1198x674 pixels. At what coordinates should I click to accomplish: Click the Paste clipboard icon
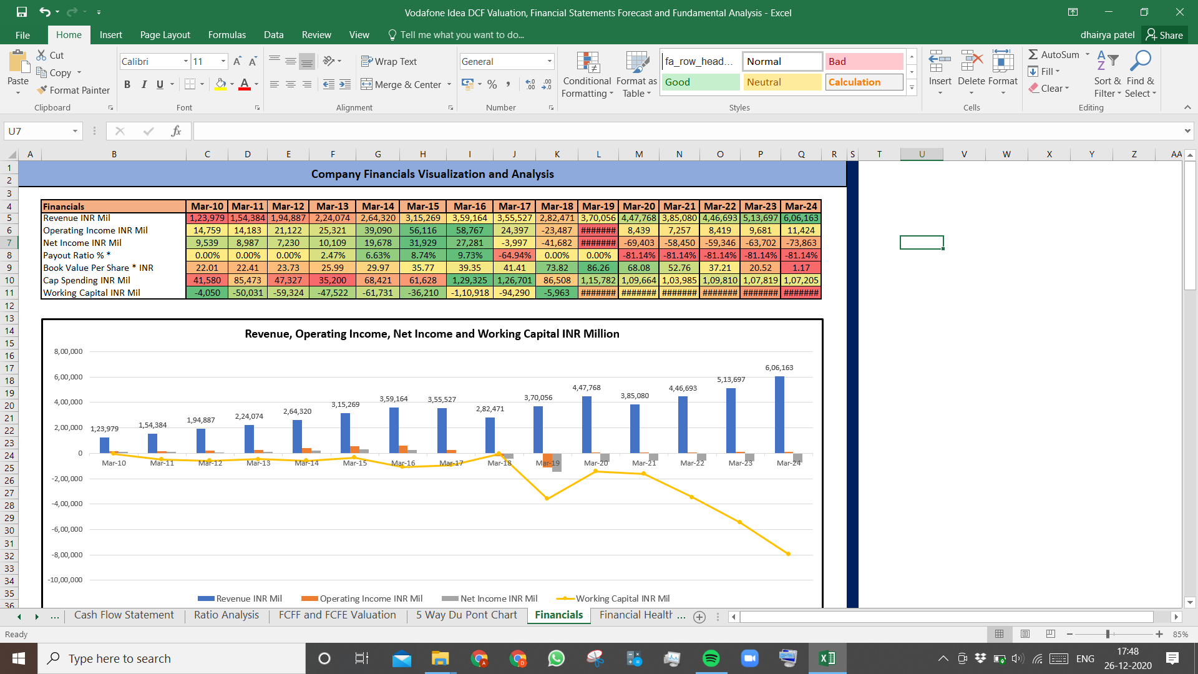point(18,62)
